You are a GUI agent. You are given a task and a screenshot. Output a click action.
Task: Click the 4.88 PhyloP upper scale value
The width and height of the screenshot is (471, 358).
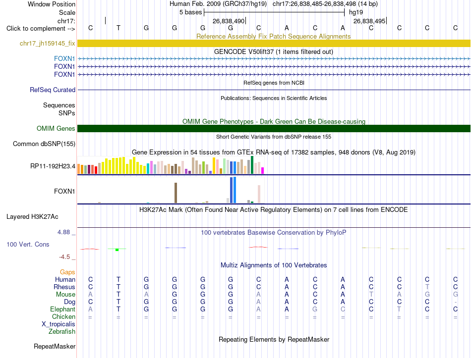click(63, 232)
